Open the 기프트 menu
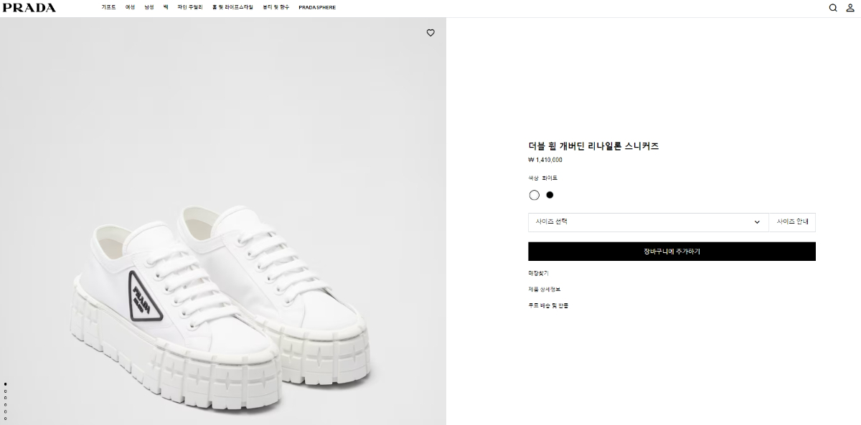This screenshot has width=861, height=425. pyautogui.click(x=108, y=7)
